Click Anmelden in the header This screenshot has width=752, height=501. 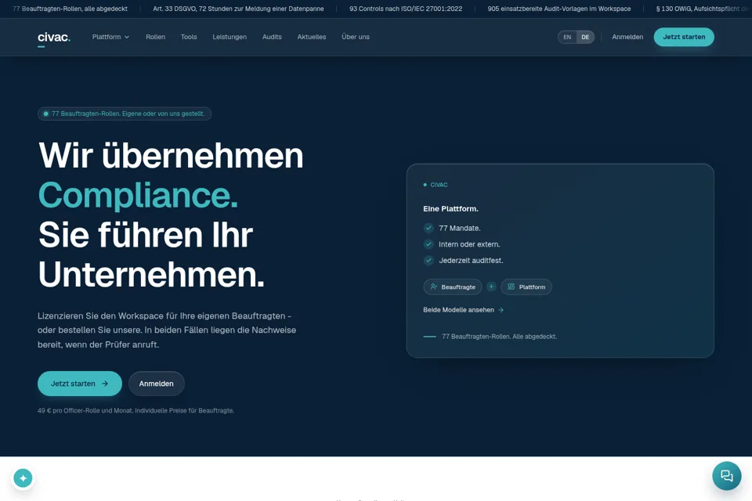click(x=627, y=37)
